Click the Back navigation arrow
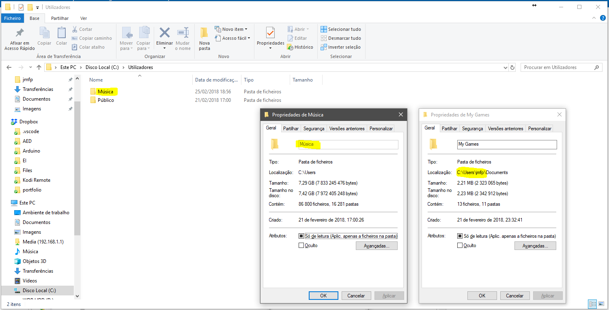Image resolution: width=609 pixels, height=310 pixels. pos(9,67)
